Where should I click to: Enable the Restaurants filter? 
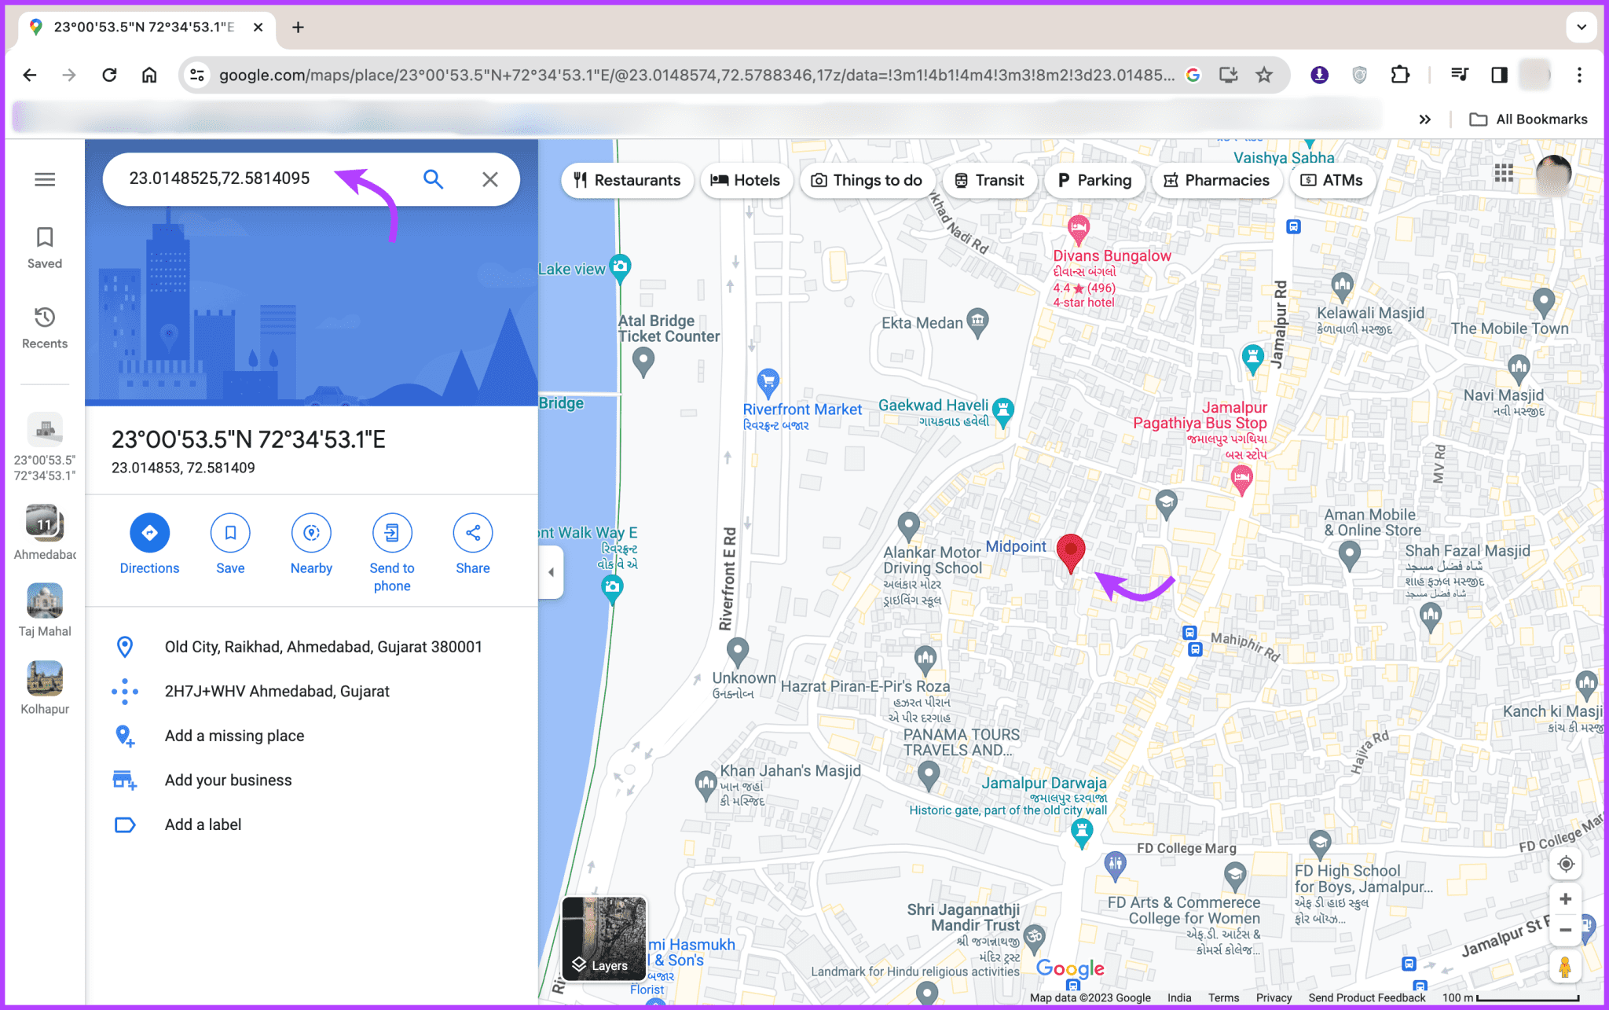click(x=627, y=180)
